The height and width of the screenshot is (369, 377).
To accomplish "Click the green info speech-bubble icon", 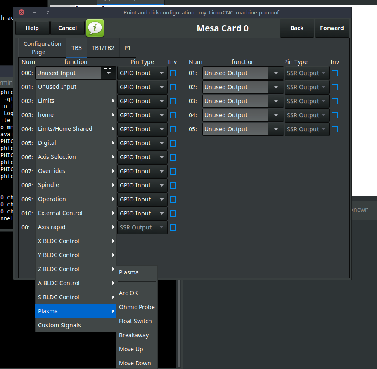I will [x=95, y=28].
